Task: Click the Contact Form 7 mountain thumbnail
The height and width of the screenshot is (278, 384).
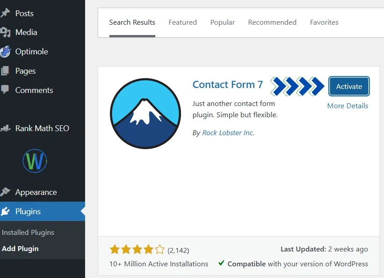Action: click(x=145, y=113)
